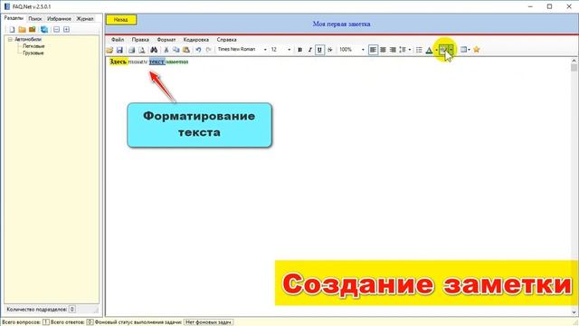The image size is (579, 326).
Task: Align text right
Action: click(x=393, y=50)
